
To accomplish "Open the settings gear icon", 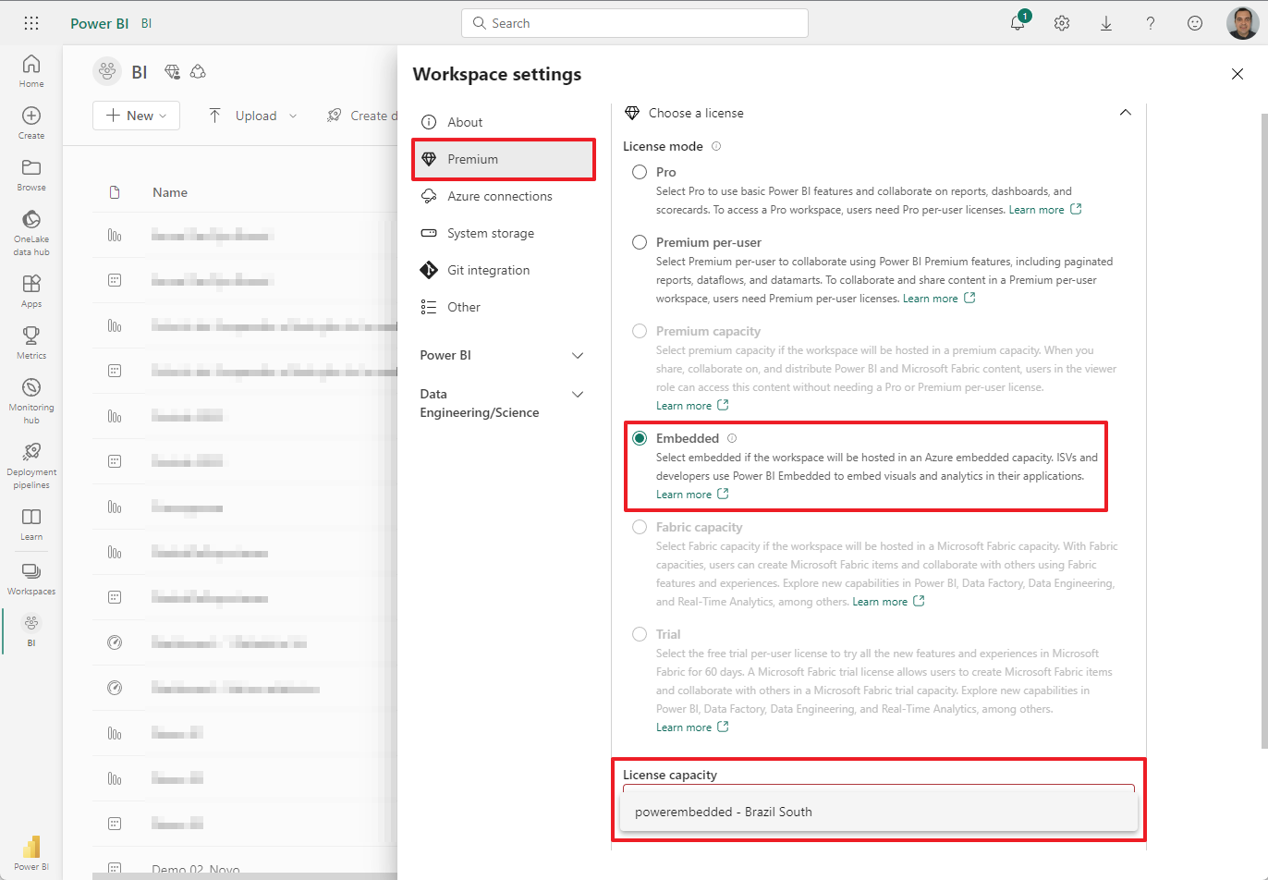I will [x=1062, y=23].
